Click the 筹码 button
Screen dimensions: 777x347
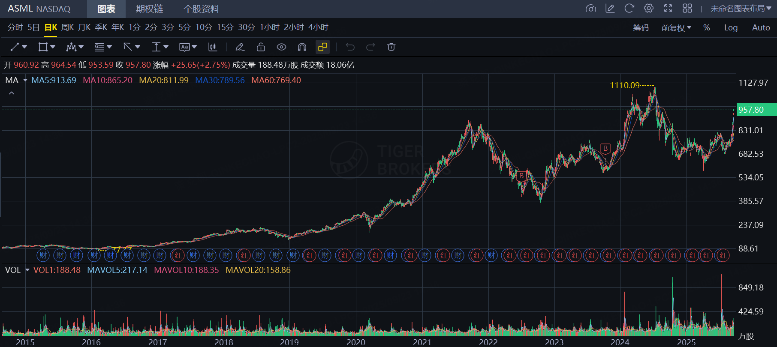pyautogui.click(x=641, y=28)
